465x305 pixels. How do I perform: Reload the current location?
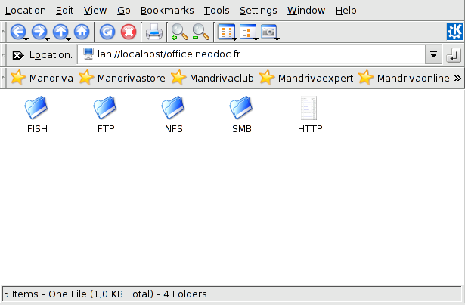coord(107,32)
